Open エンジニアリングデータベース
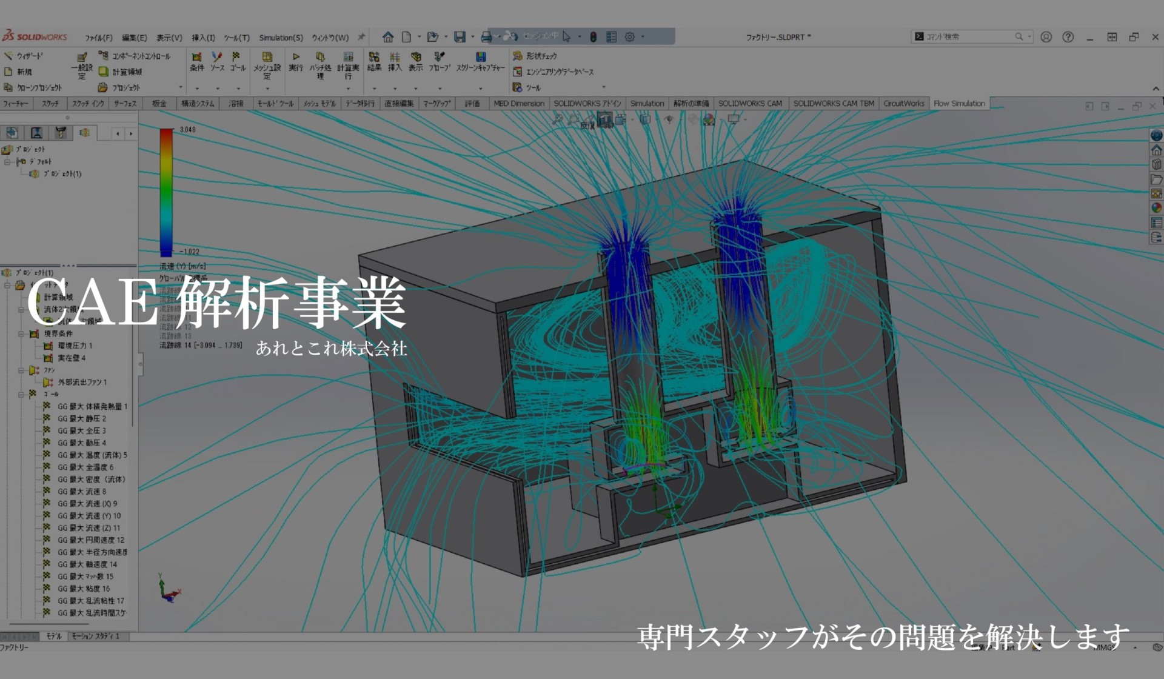 tap(554, 72)
